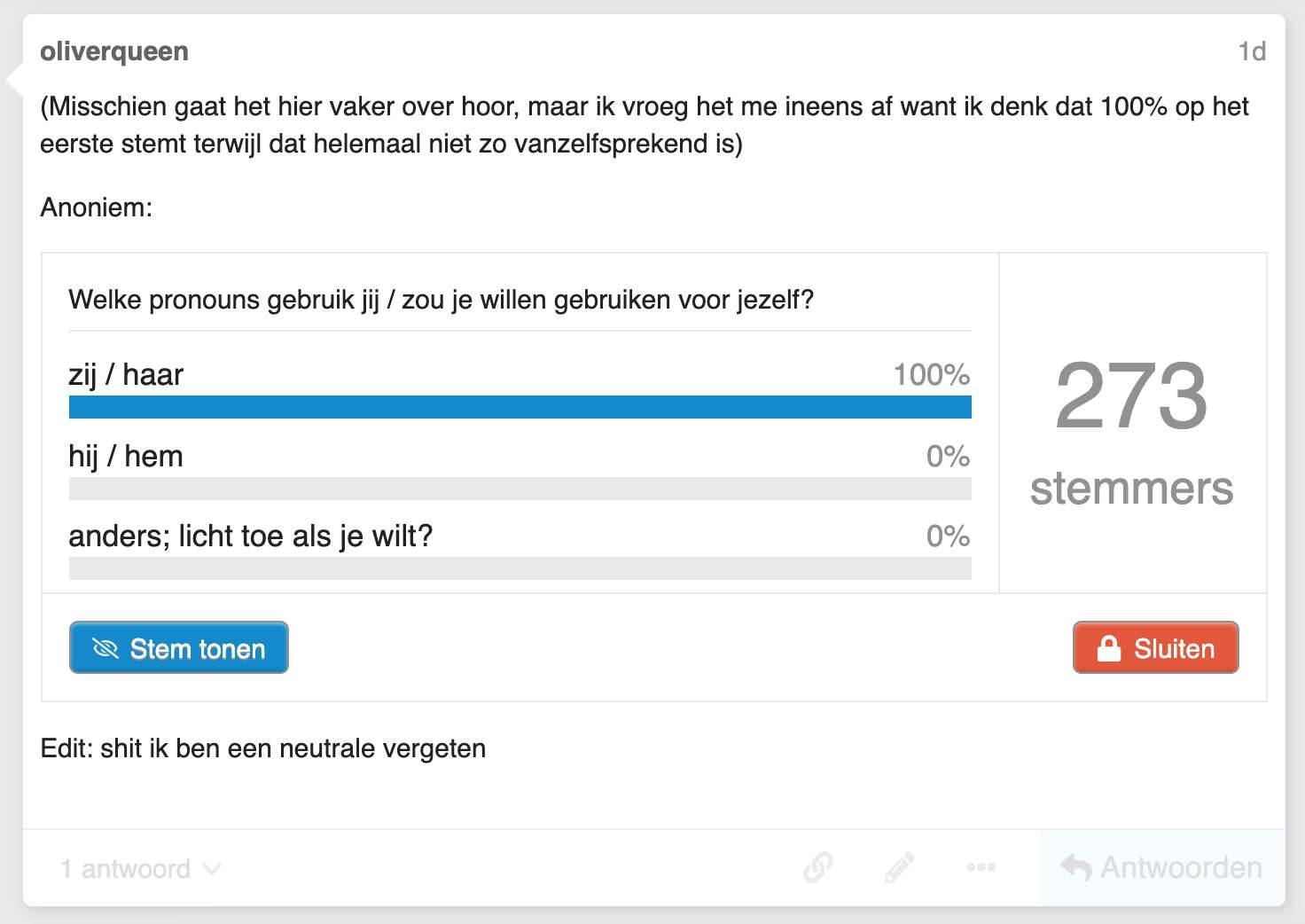Select the "zij / haar" poll option

[126, 375]
